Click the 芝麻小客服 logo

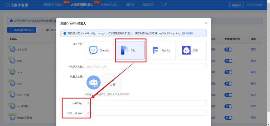click(17, 5)
